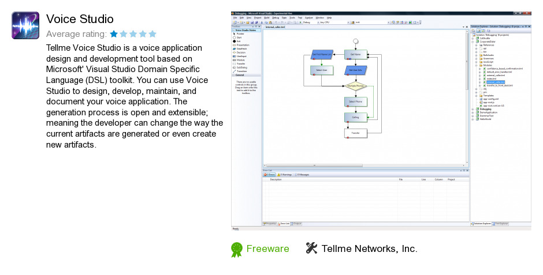Screen dimensions: 543x275
Task: Select the Transfer state in the Toolbox
Action: (240, 64)
